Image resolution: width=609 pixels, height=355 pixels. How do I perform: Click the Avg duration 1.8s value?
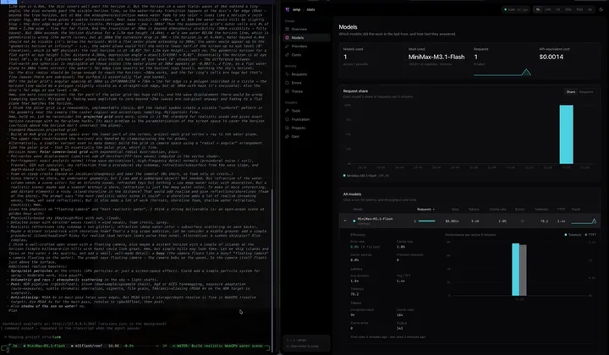(x=354, y=281)
